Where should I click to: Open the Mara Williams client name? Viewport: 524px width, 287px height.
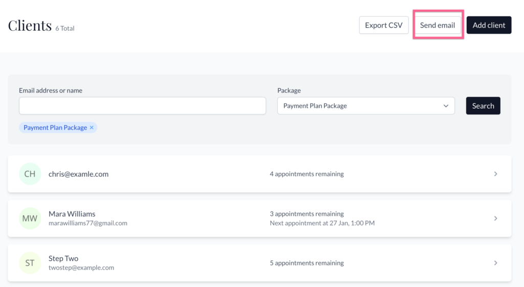coord(72,214)
